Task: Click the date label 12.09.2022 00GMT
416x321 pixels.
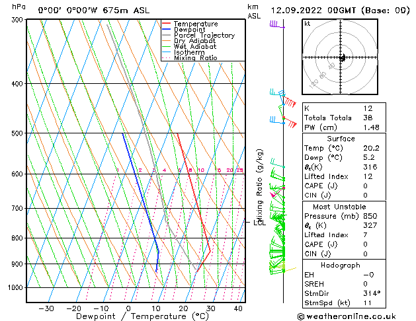Action: click(313, 11)
